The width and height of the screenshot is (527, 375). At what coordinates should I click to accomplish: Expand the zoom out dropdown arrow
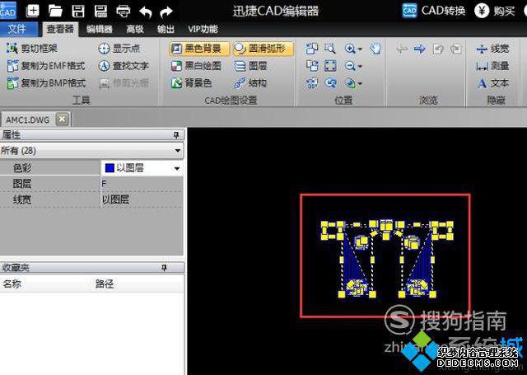[360, 66]
